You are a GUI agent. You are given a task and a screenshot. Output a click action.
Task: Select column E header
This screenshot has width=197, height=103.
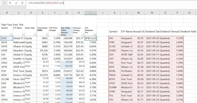[x=43, y=13]
